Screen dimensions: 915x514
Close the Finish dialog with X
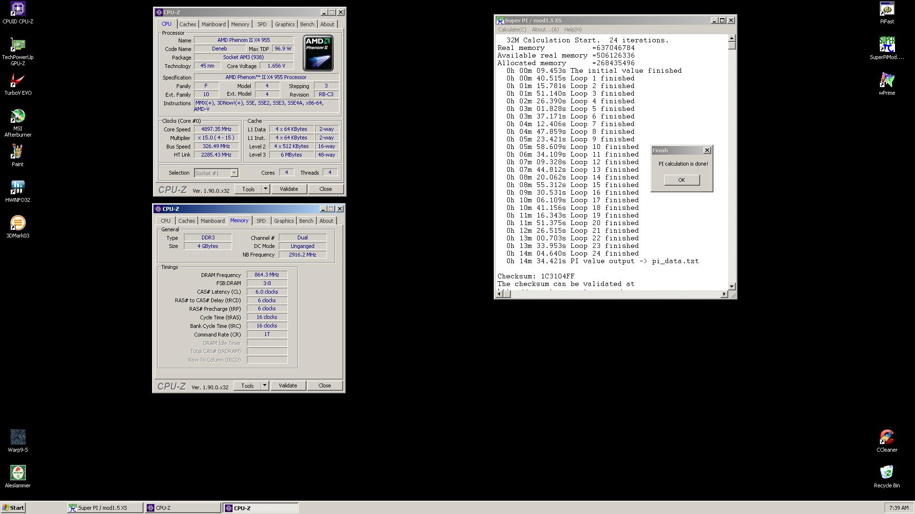pos(707,150)
